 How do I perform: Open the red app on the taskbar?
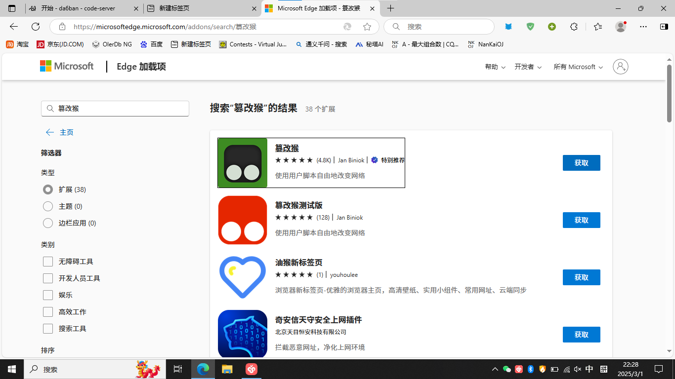pyautogui.click(x=252, y=369)
